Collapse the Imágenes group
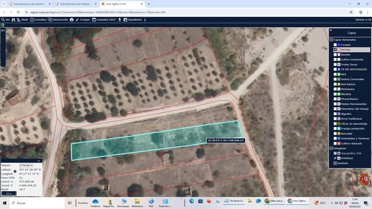 (331, 149)
